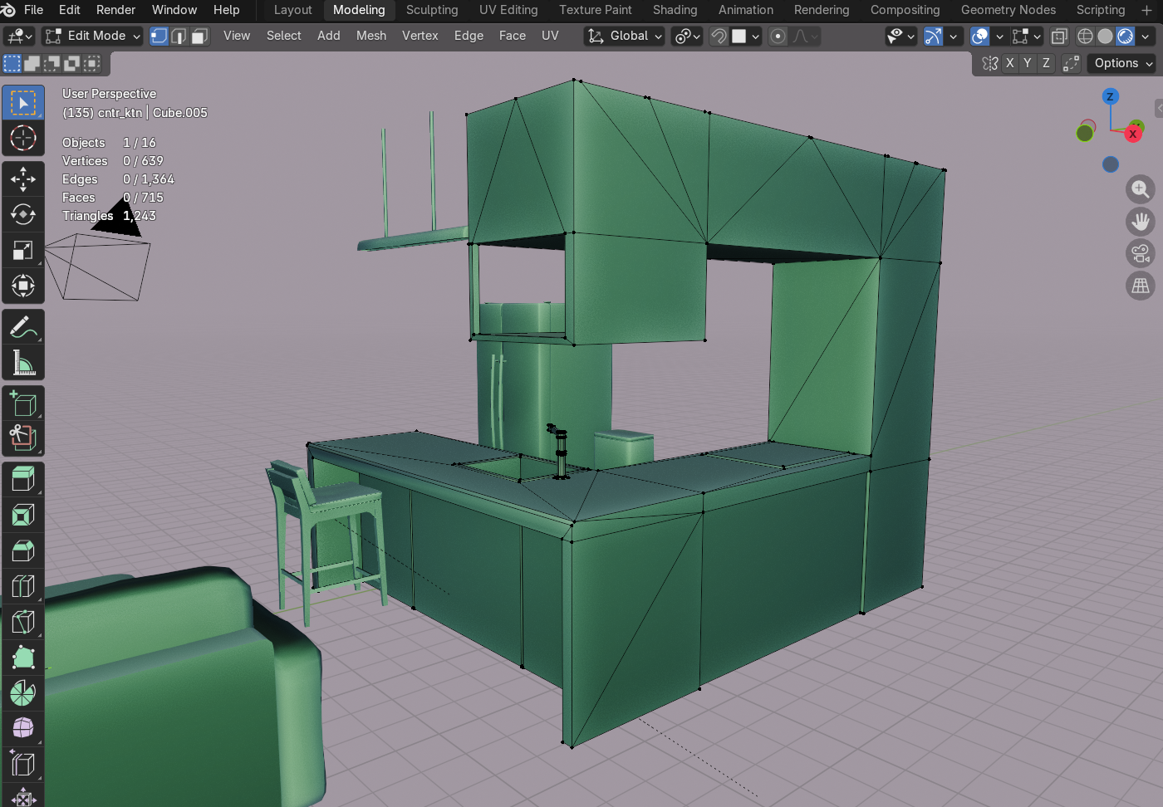Open the File menu
The image size is (1163, 807).
[33, 10]
